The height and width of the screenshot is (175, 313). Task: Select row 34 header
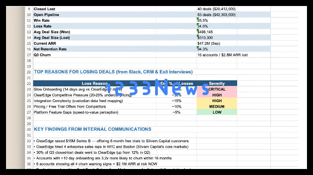point(29,152)
